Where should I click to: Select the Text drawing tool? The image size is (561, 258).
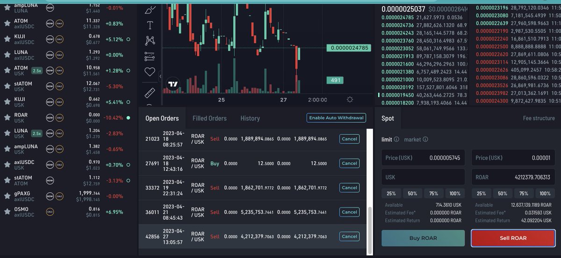tap(150, 25)
